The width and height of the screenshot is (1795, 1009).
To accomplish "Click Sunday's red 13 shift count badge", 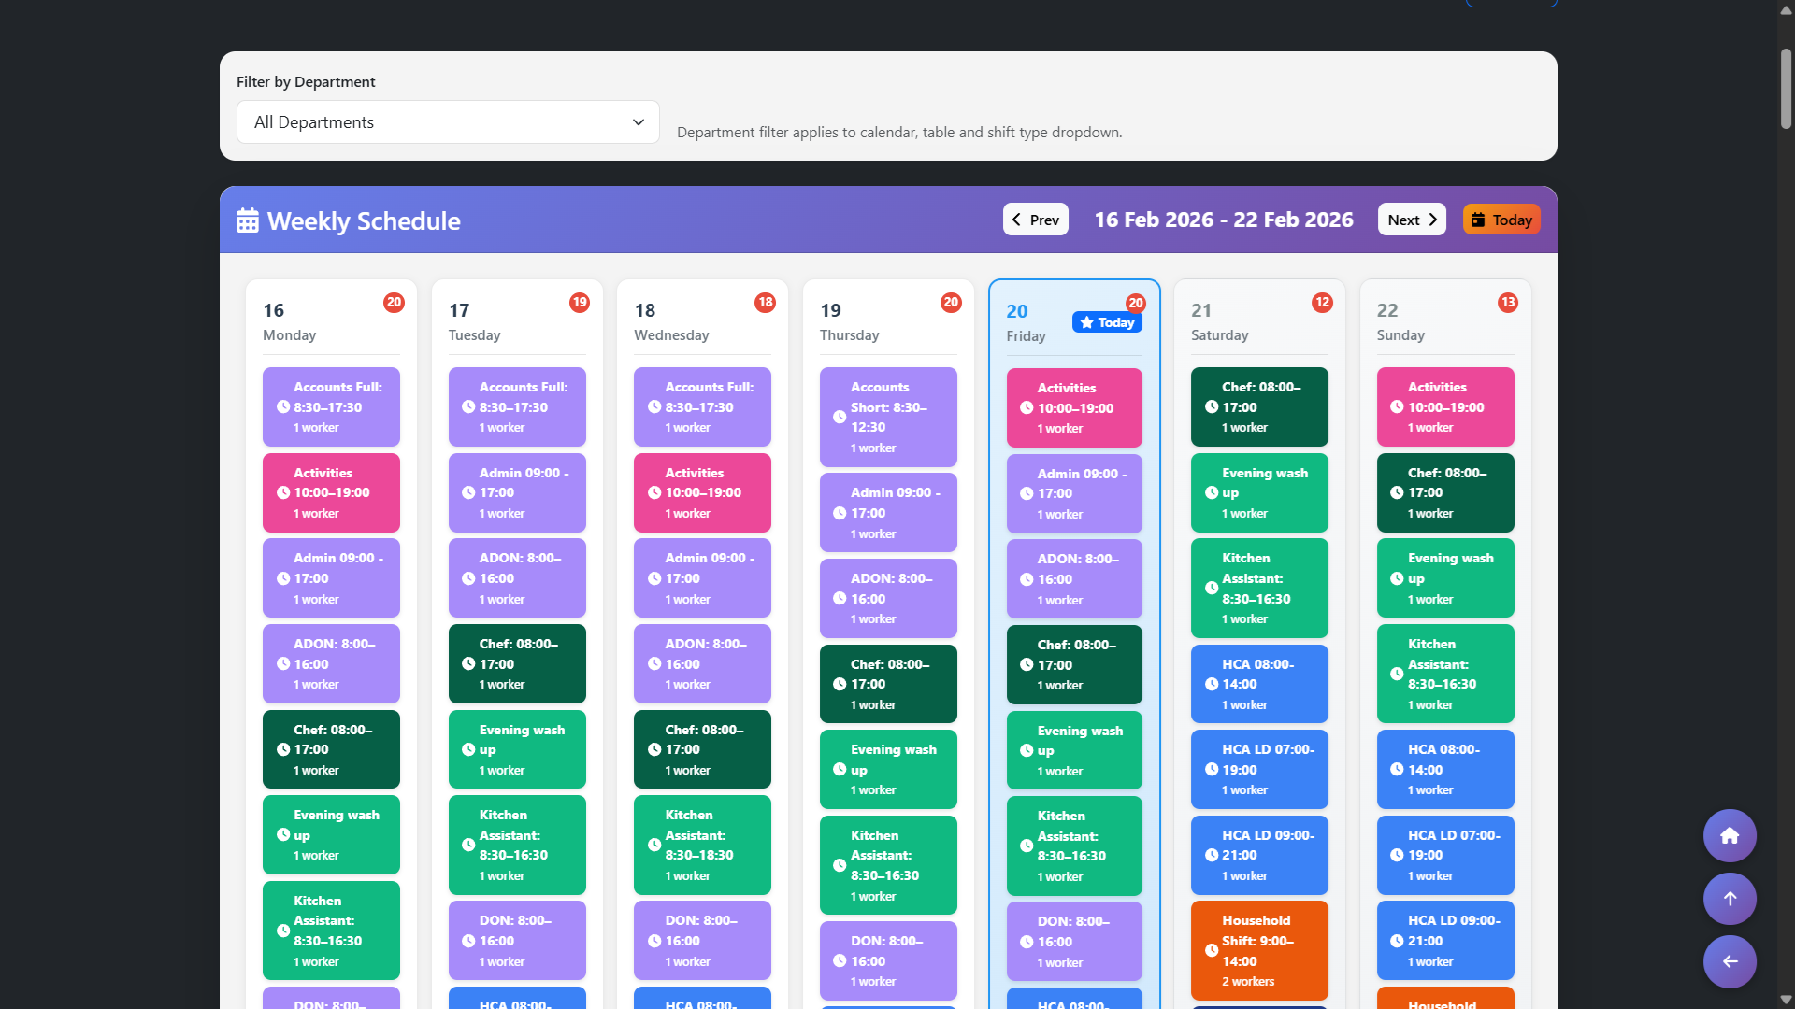I will click(1507, 303).
